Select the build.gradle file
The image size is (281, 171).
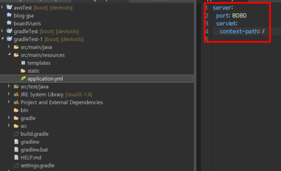tap(34, 134)
